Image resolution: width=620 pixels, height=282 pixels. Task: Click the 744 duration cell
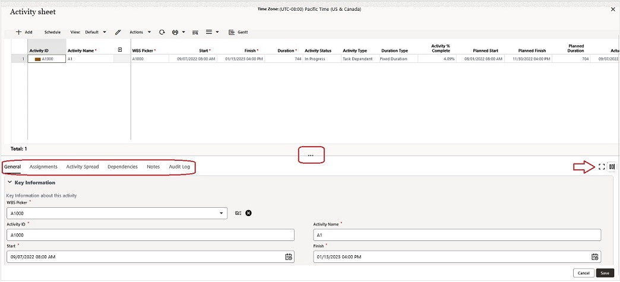point(283,59)
